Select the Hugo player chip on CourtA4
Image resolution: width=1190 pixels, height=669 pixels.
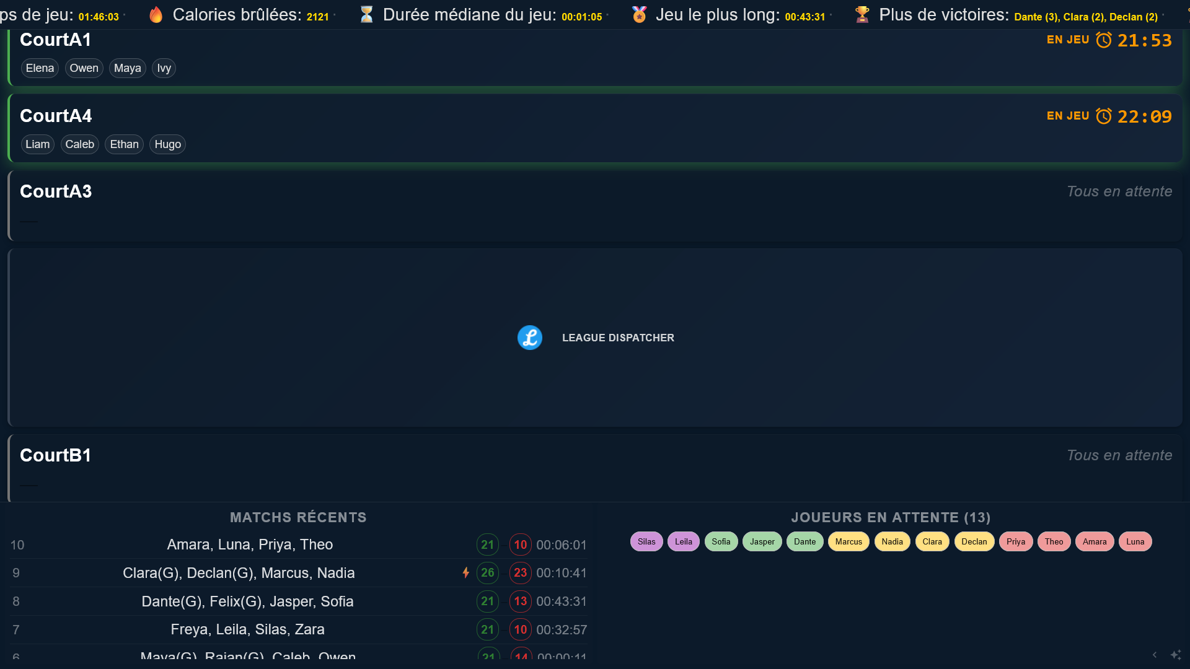click(167, 144)
